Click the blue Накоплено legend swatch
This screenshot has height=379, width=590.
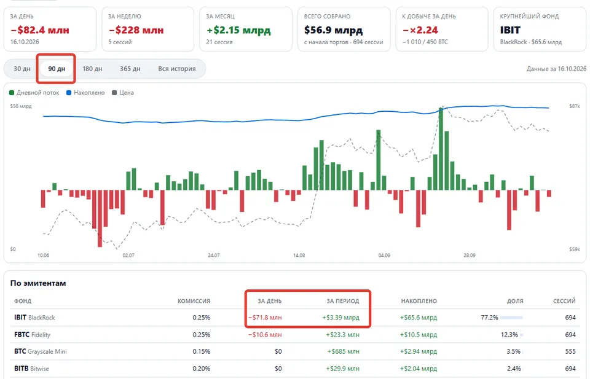pos(69,93)
